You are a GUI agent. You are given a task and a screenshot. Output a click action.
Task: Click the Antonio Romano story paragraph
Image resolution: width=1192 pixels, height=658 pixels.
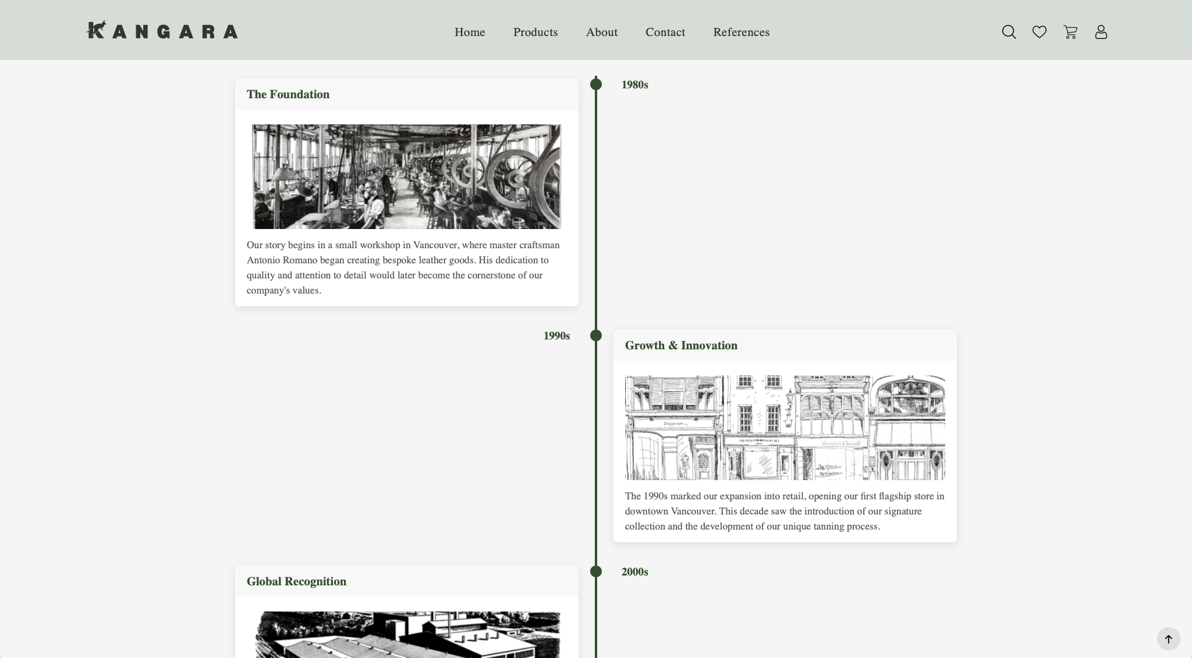pos(404,267)
